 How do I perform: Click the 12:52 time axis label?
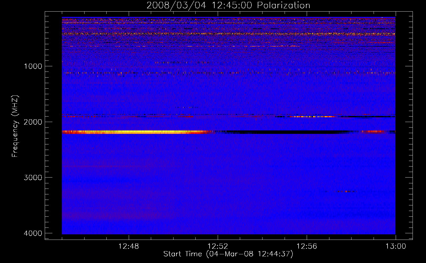point(218,246)
